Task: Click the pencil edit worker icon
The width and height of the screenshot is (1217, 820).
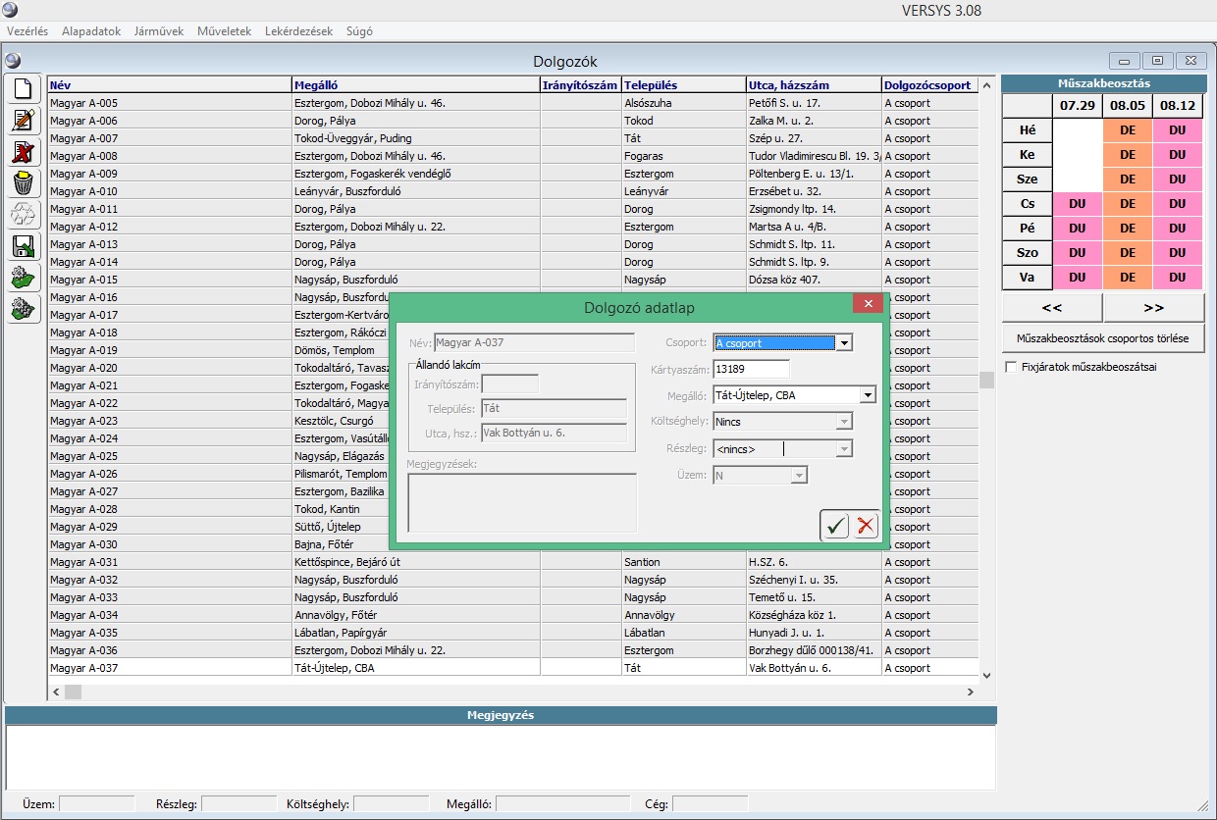Action: [x=25, y=120]
